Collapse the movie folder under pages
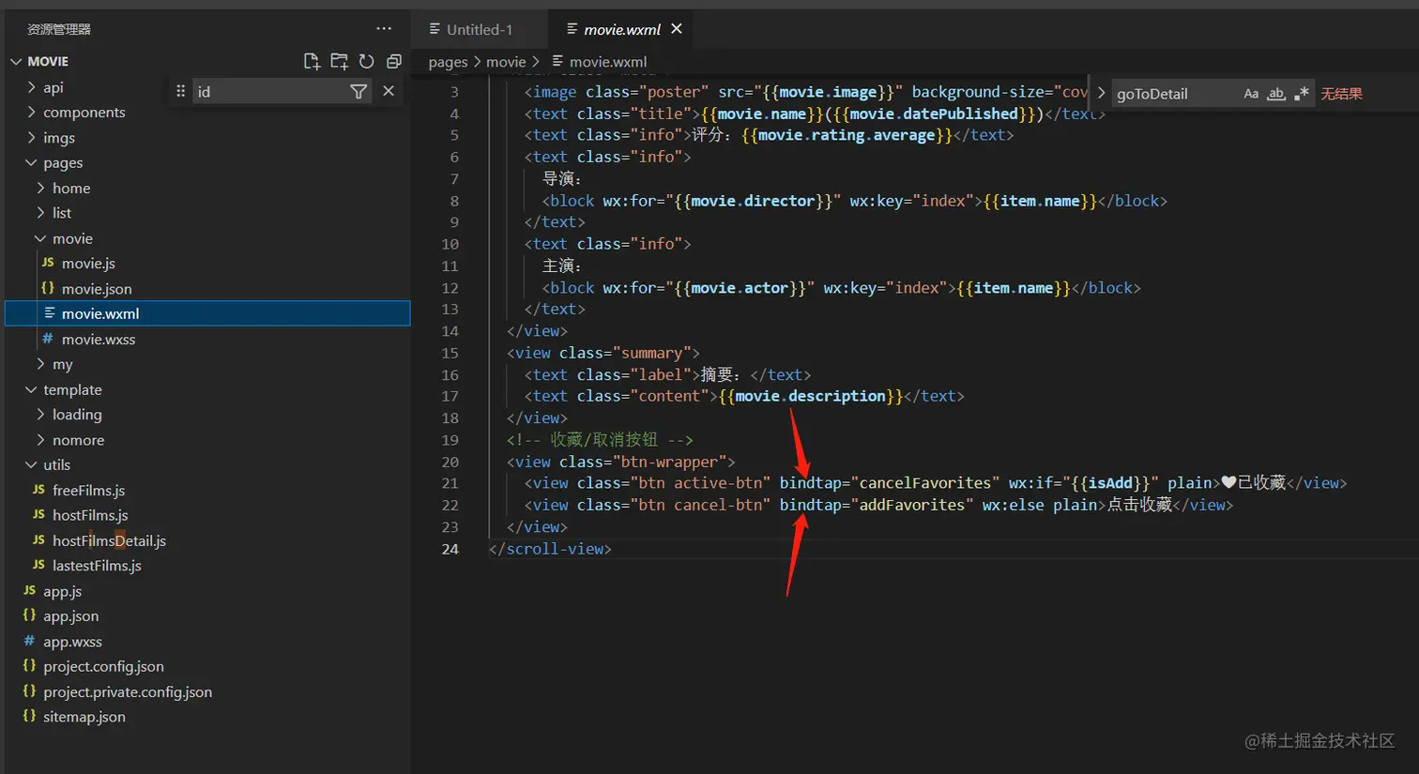This screenshot has height=774, width=1419. coord(40,238)
